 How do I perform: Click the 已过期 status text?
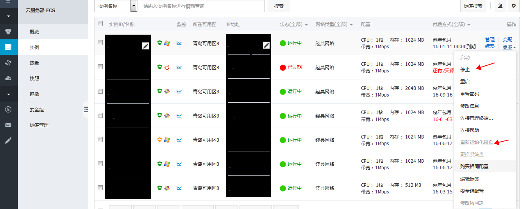pos(295,67)
